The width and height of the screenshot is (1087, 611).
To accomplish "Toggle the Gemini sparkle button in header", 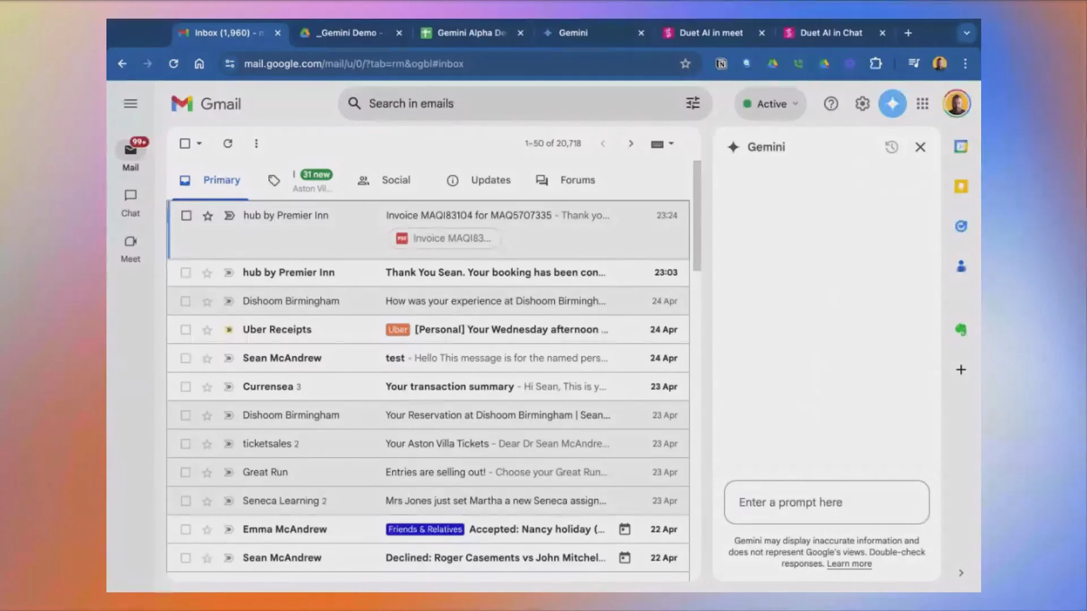I will (x=892, y=104).
